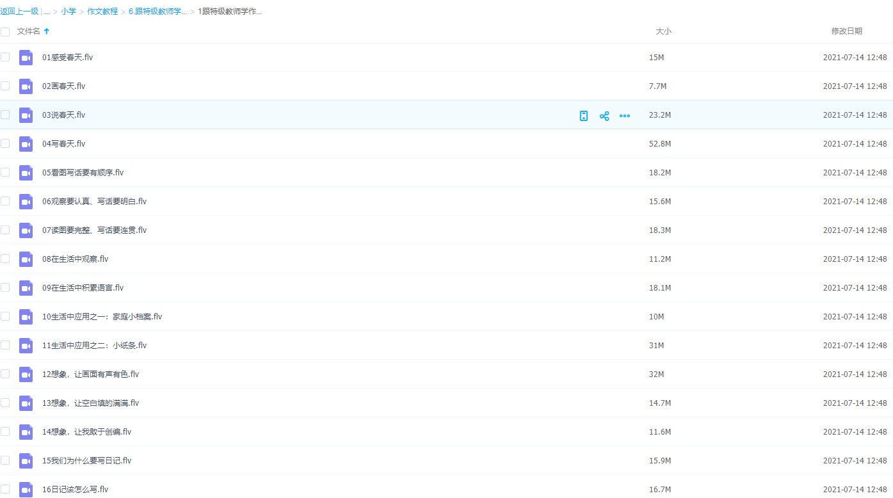
Task: Sort the list by the 大小 column header
Action: click(x=663, y=31)
